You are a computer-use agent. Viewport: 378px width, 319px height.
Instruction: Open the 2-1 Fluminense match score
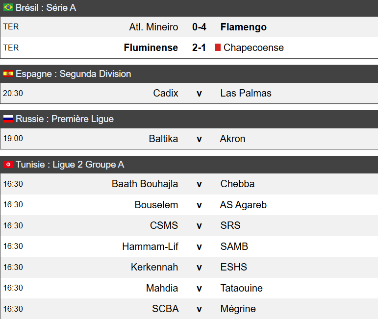[199, 48]
